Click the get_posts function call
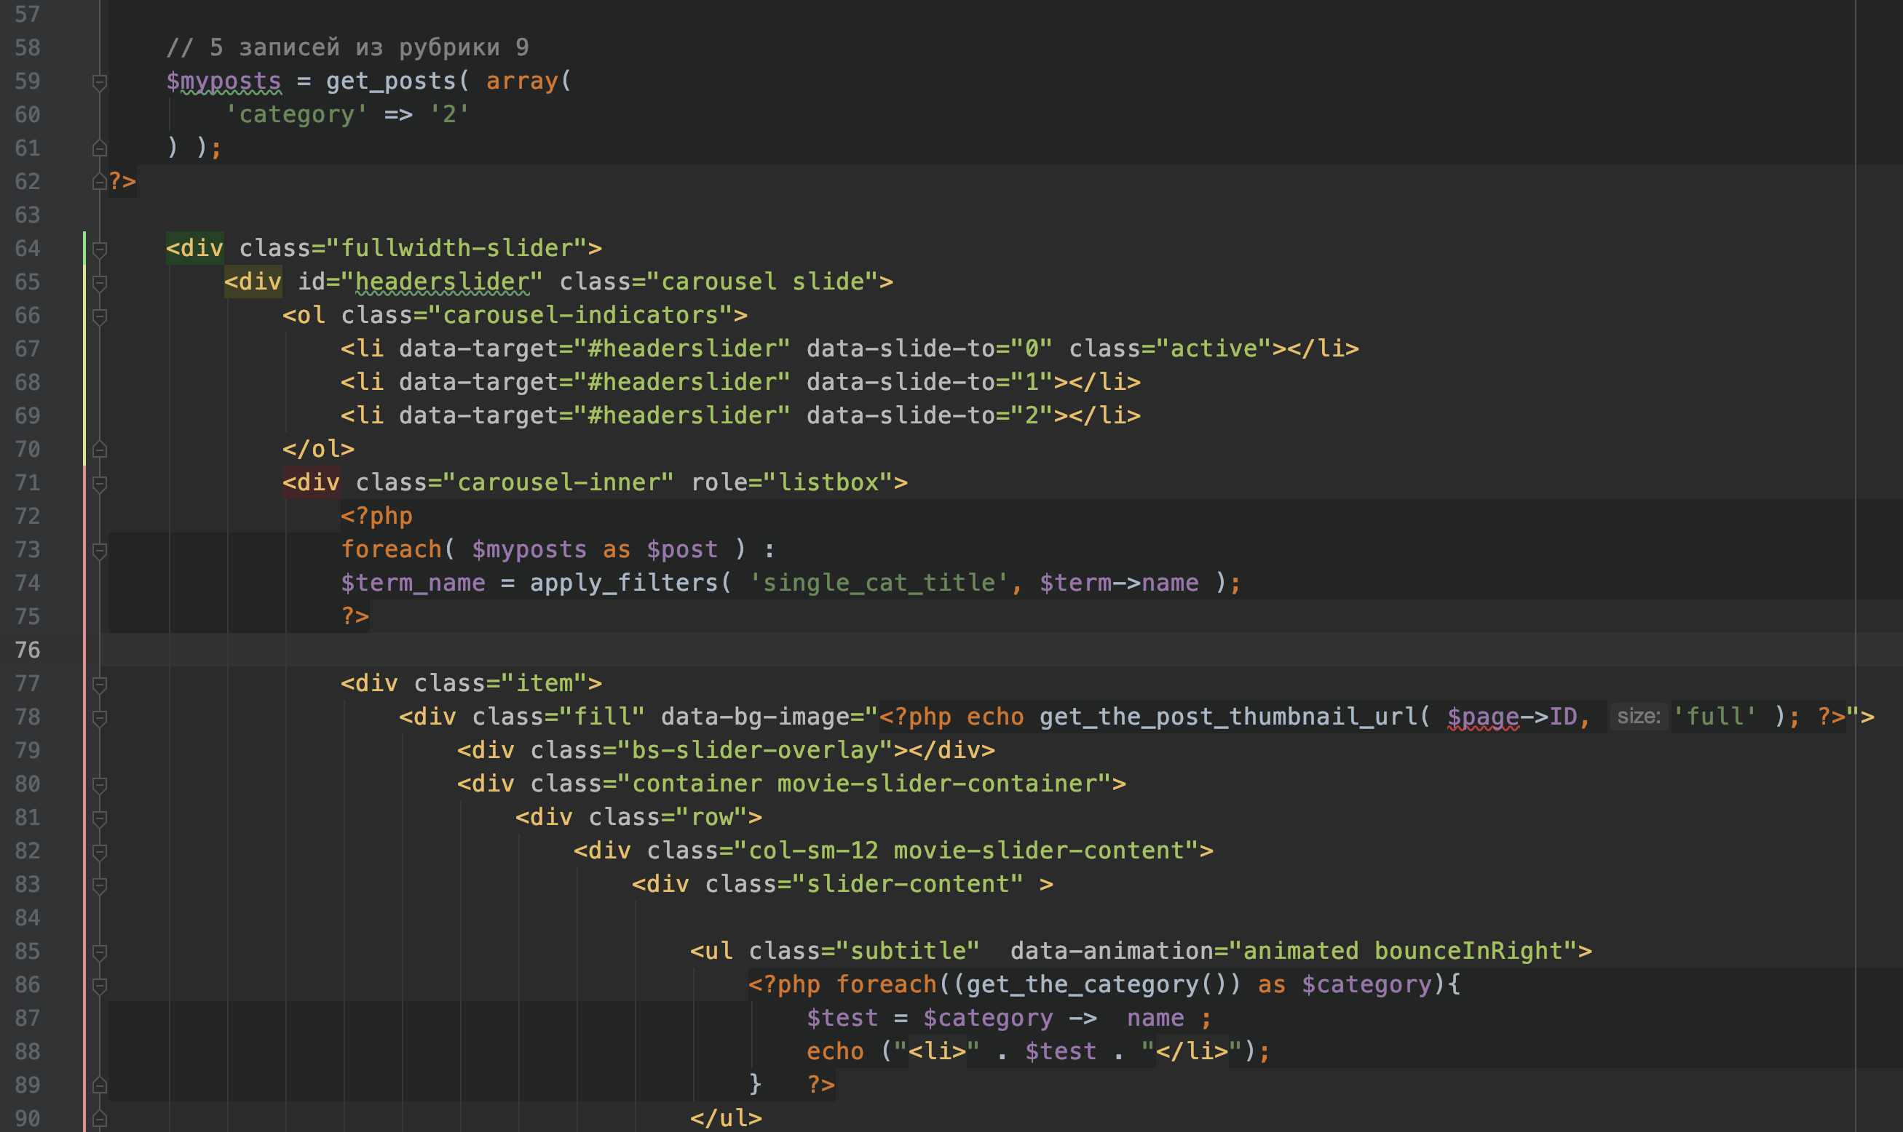This screenshot has width=1903, height=1132. (x=391, y=81)
